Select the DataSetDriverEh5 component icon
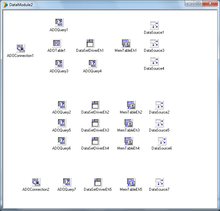This screenshot has height=211, width=220. click(x=98, y=182)
